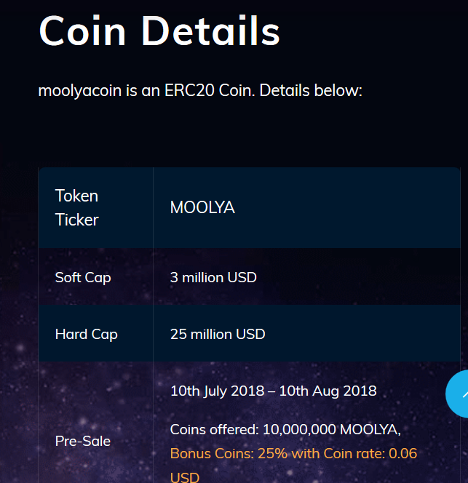The image size is (468, 483).
Task: Click the 'moolyacoin is an ERC20 Coin' text
Action: 146,90
